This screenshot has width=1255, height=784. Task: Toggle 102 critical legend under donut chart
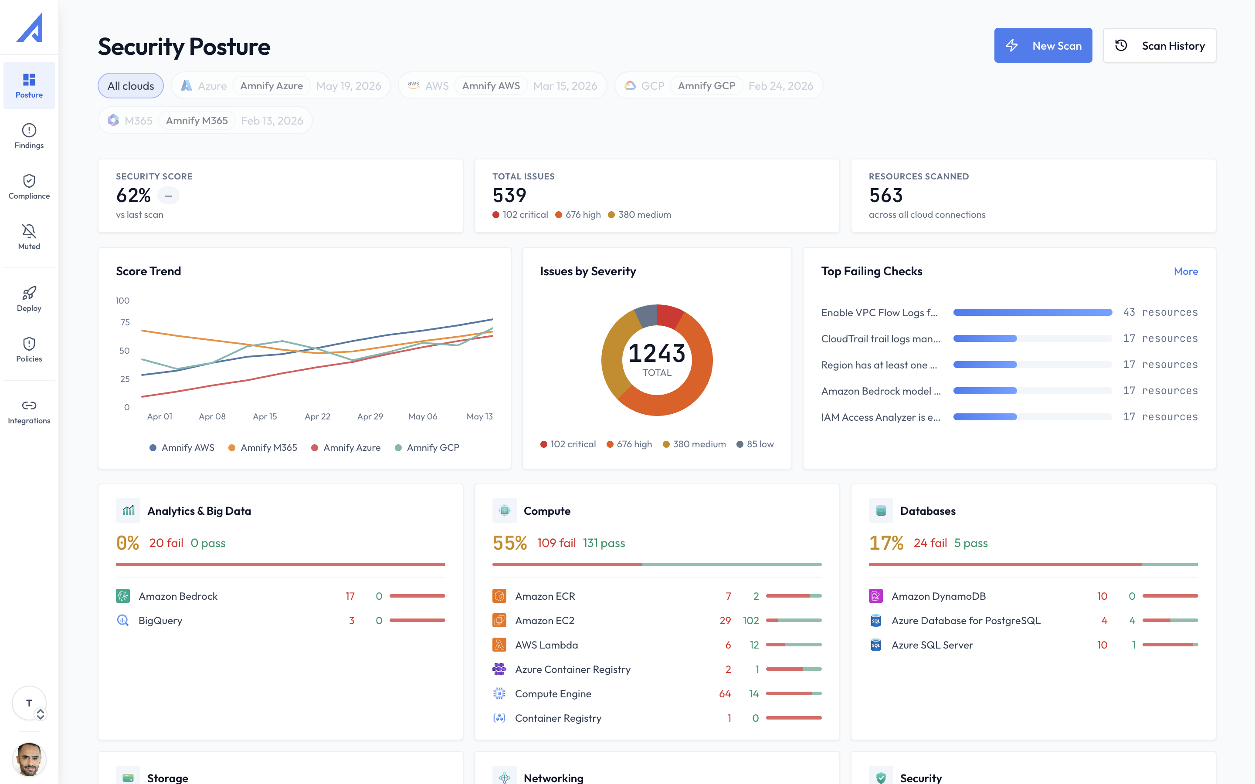point(568,444)
